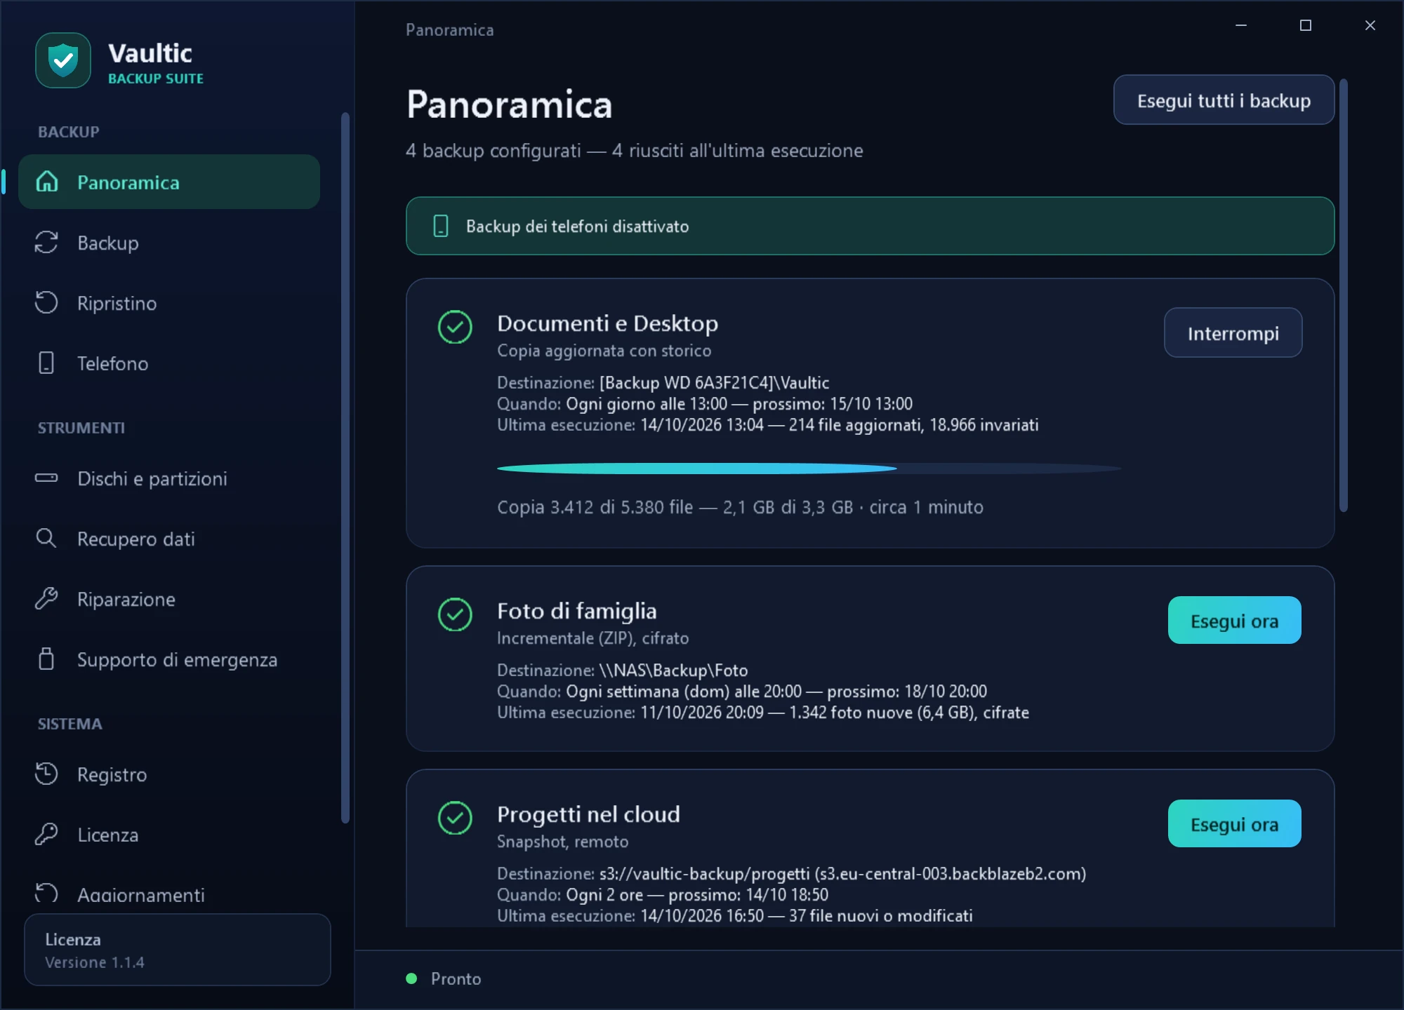Open Backup via the sync arrows icon
This screenshot has height=1010, width=1404.
click(x=46, y=243)
